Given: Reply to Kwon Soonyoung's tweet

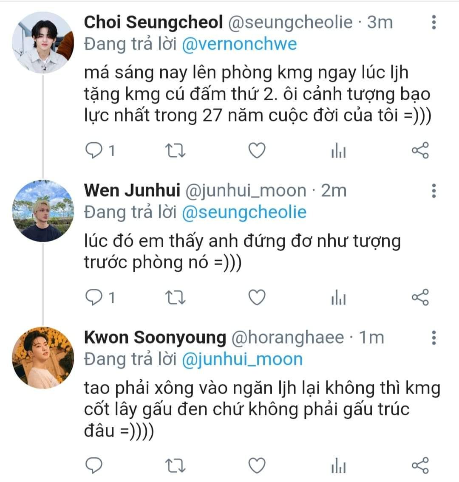Looking at the screenshot, I should (94, 465).
